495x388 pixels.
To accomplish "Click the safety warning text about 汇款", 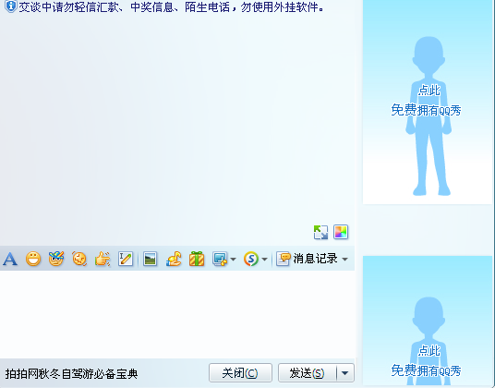I will pyautogui.click(x=172, y=6).
